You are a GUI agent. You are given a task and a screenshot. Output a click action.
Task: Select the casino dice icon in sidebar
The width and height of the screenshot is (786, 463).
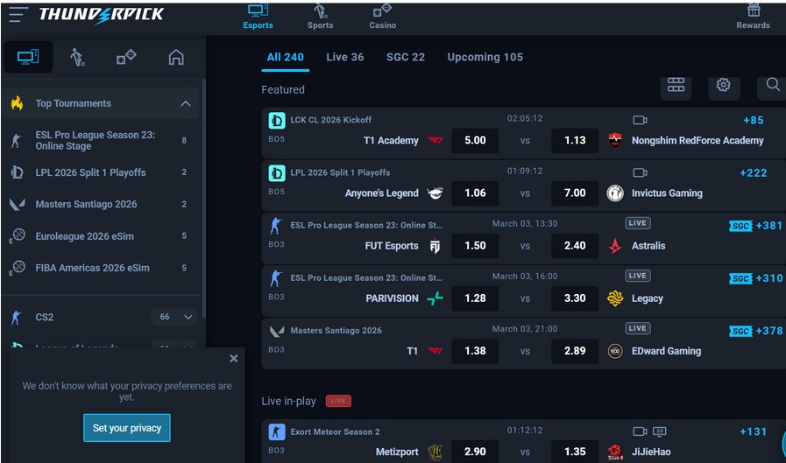click(x=126, y=57)
